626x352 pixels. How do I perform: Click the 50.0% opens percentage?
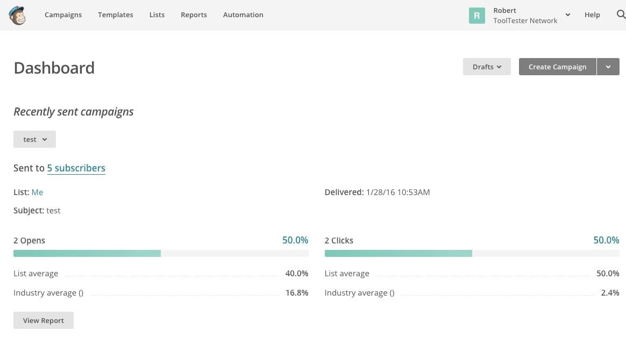[x=295, y=240]
